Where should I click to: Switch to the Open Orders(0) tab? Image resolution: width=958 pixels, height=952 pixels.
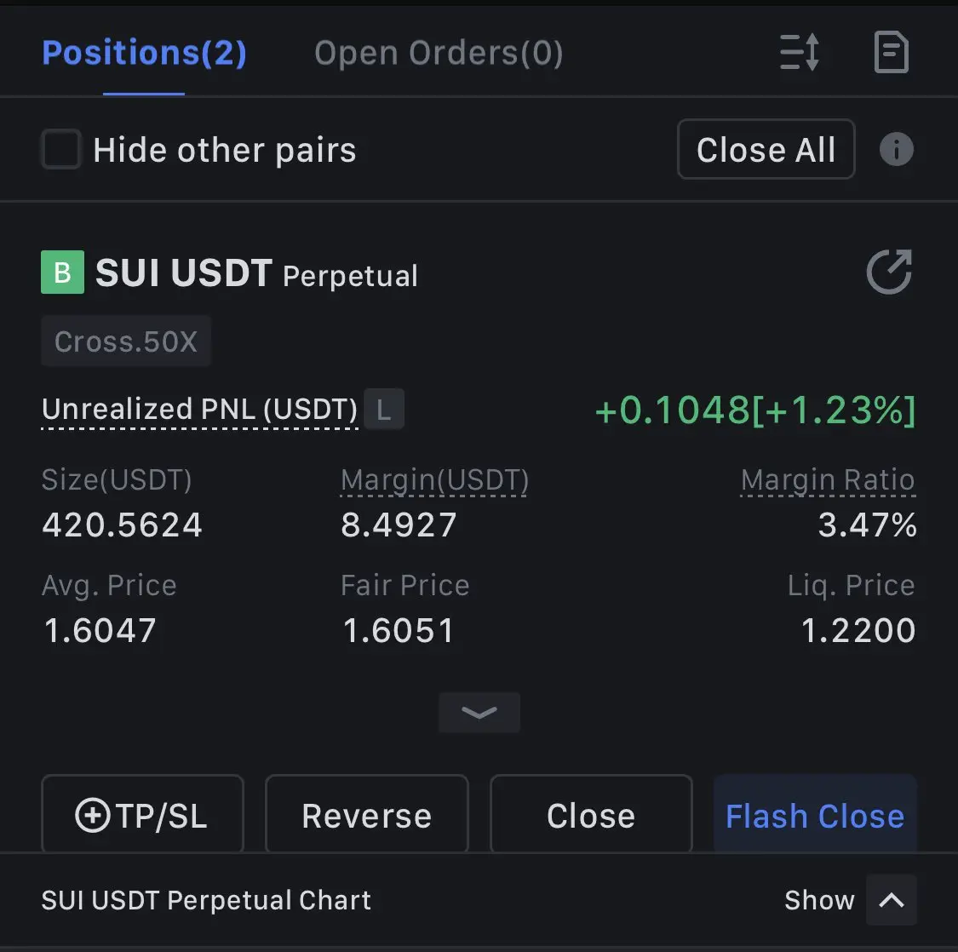(439, 53)
